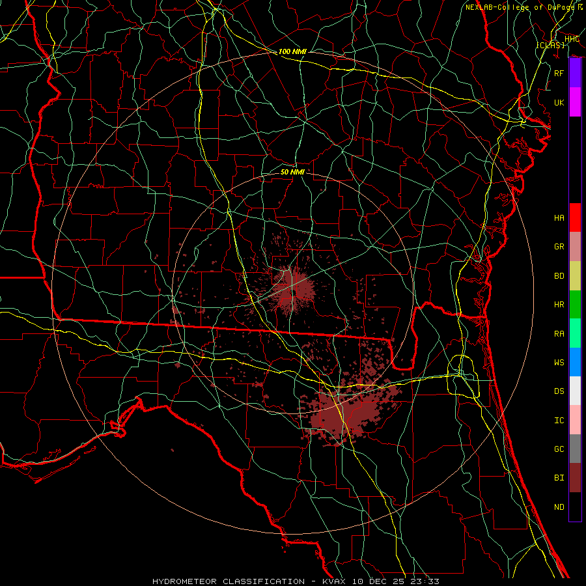
Task: Click the UK magenta legend color swatch
Action: (x=575, y=102)
